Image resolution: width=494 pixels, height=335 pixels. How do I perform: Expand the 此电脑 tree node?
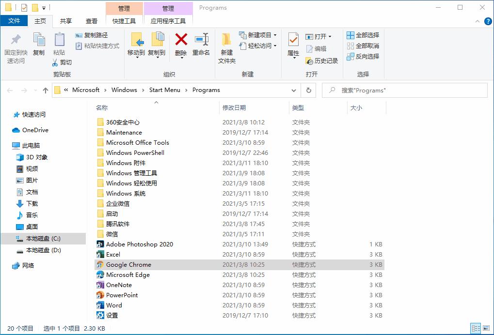[x=7, y=145]
